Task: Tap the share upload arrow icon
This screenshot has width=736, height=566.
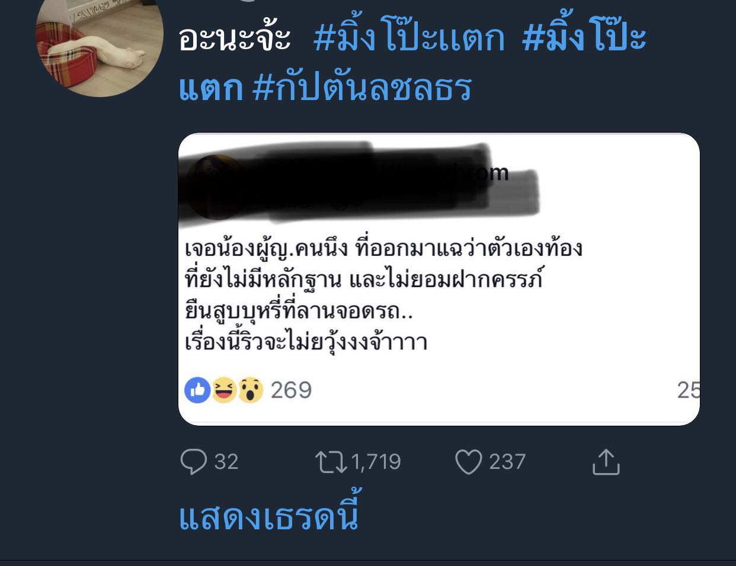Action: coord(606,462)
